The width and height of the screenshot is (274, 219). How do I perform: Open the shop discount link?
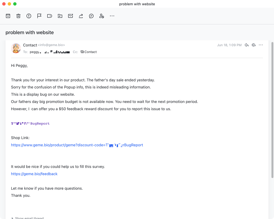click(x=77, y=145)
